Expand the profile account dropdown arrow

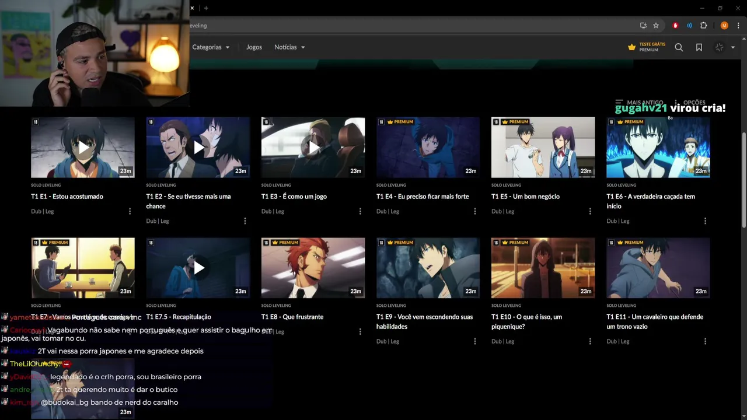733,47
